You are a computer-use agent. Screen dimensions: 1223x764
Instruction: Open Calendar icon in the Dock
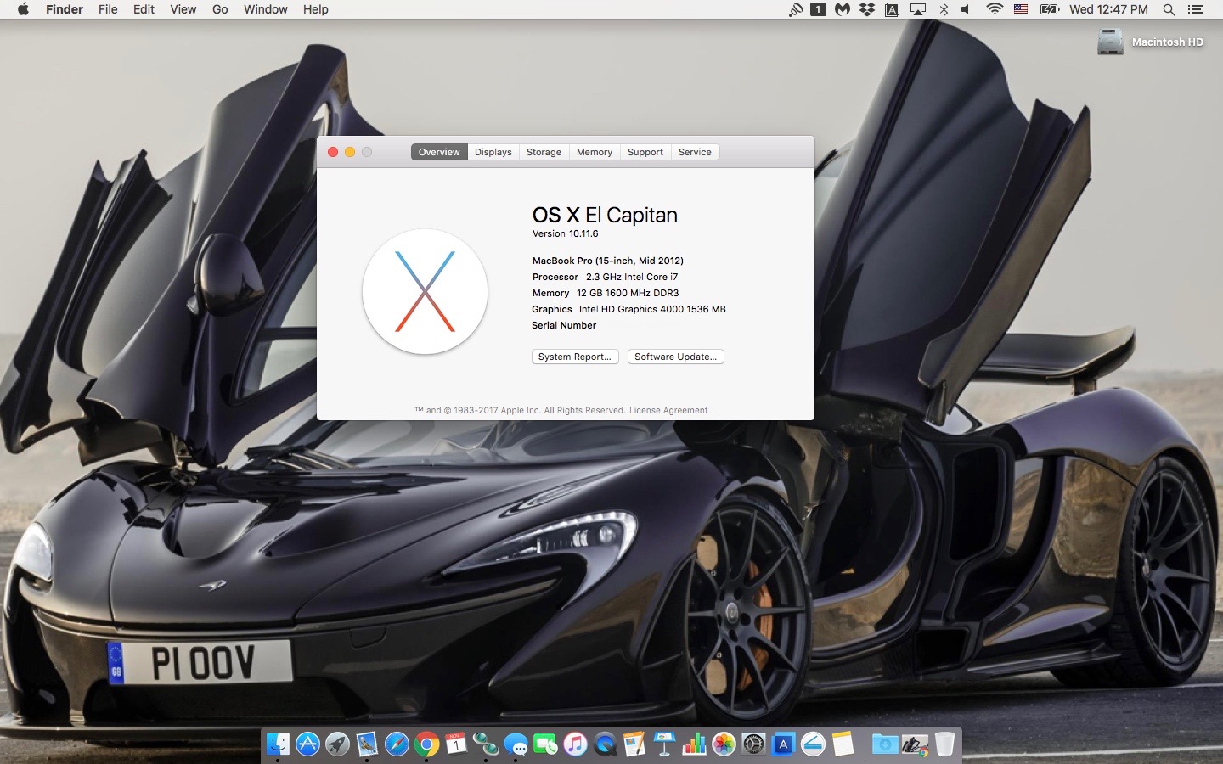[456, 744]
